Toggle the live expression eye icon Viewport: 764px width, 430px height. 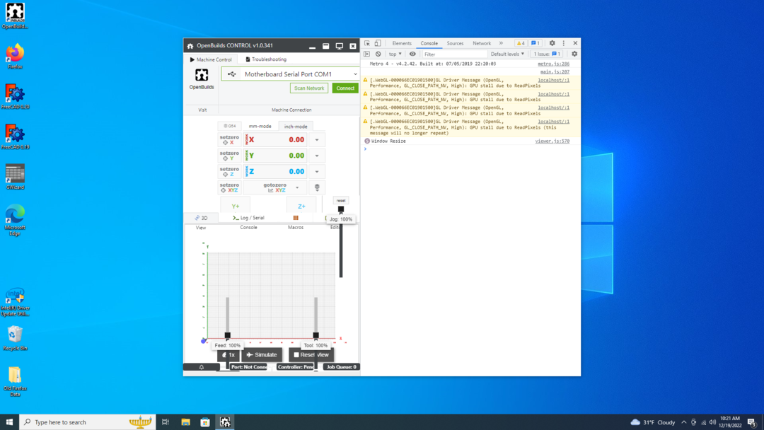(x=412, y=54)
